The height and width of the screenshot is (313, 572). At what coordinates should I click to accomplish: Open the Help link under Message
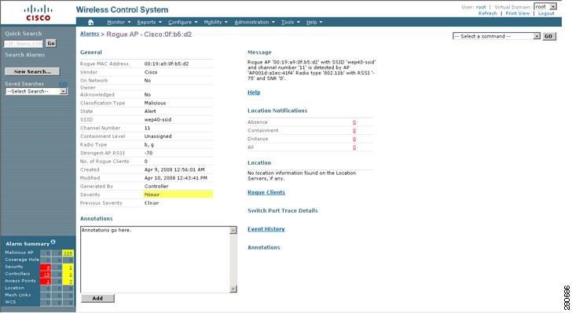[254, 93]
